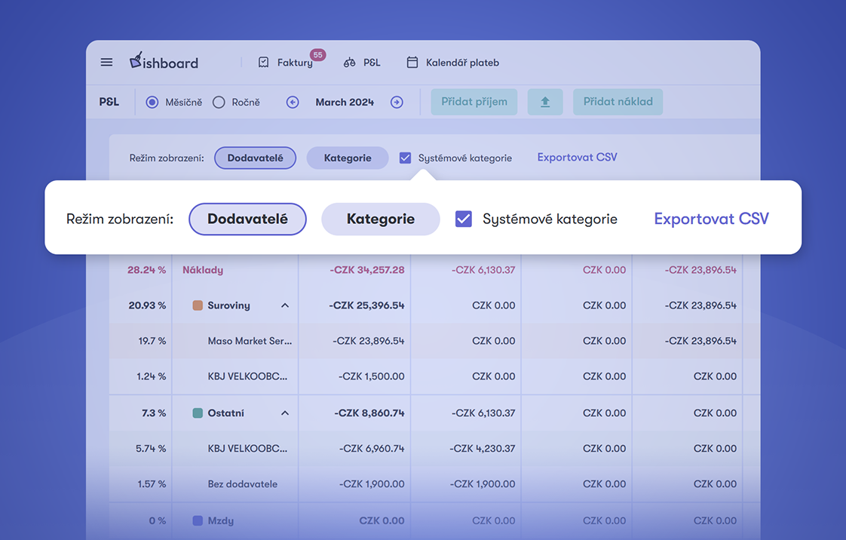Viewport: 846px width, 540px height.
Task: Click the upload arrow icon button
Action: pyautogui.click(x=544, y=102)
